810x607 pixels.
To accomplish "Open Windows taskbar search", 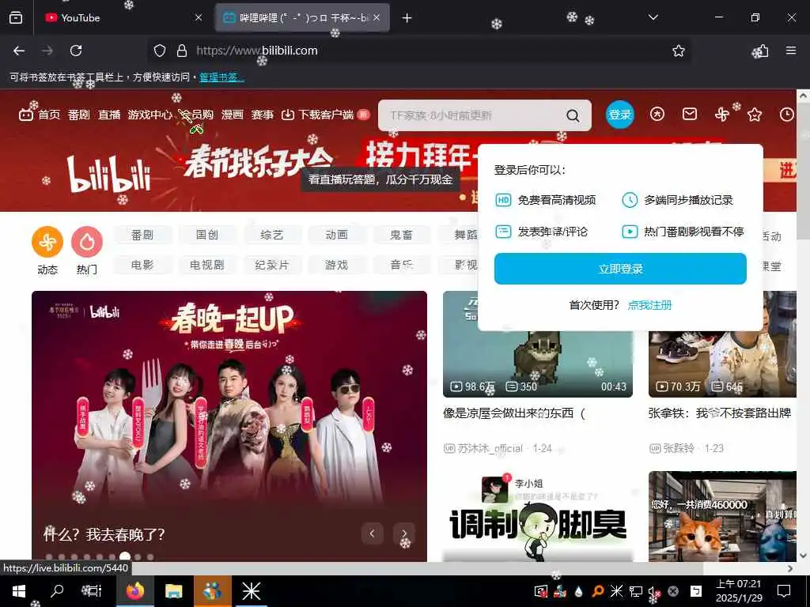I will [x=57, y=590].
